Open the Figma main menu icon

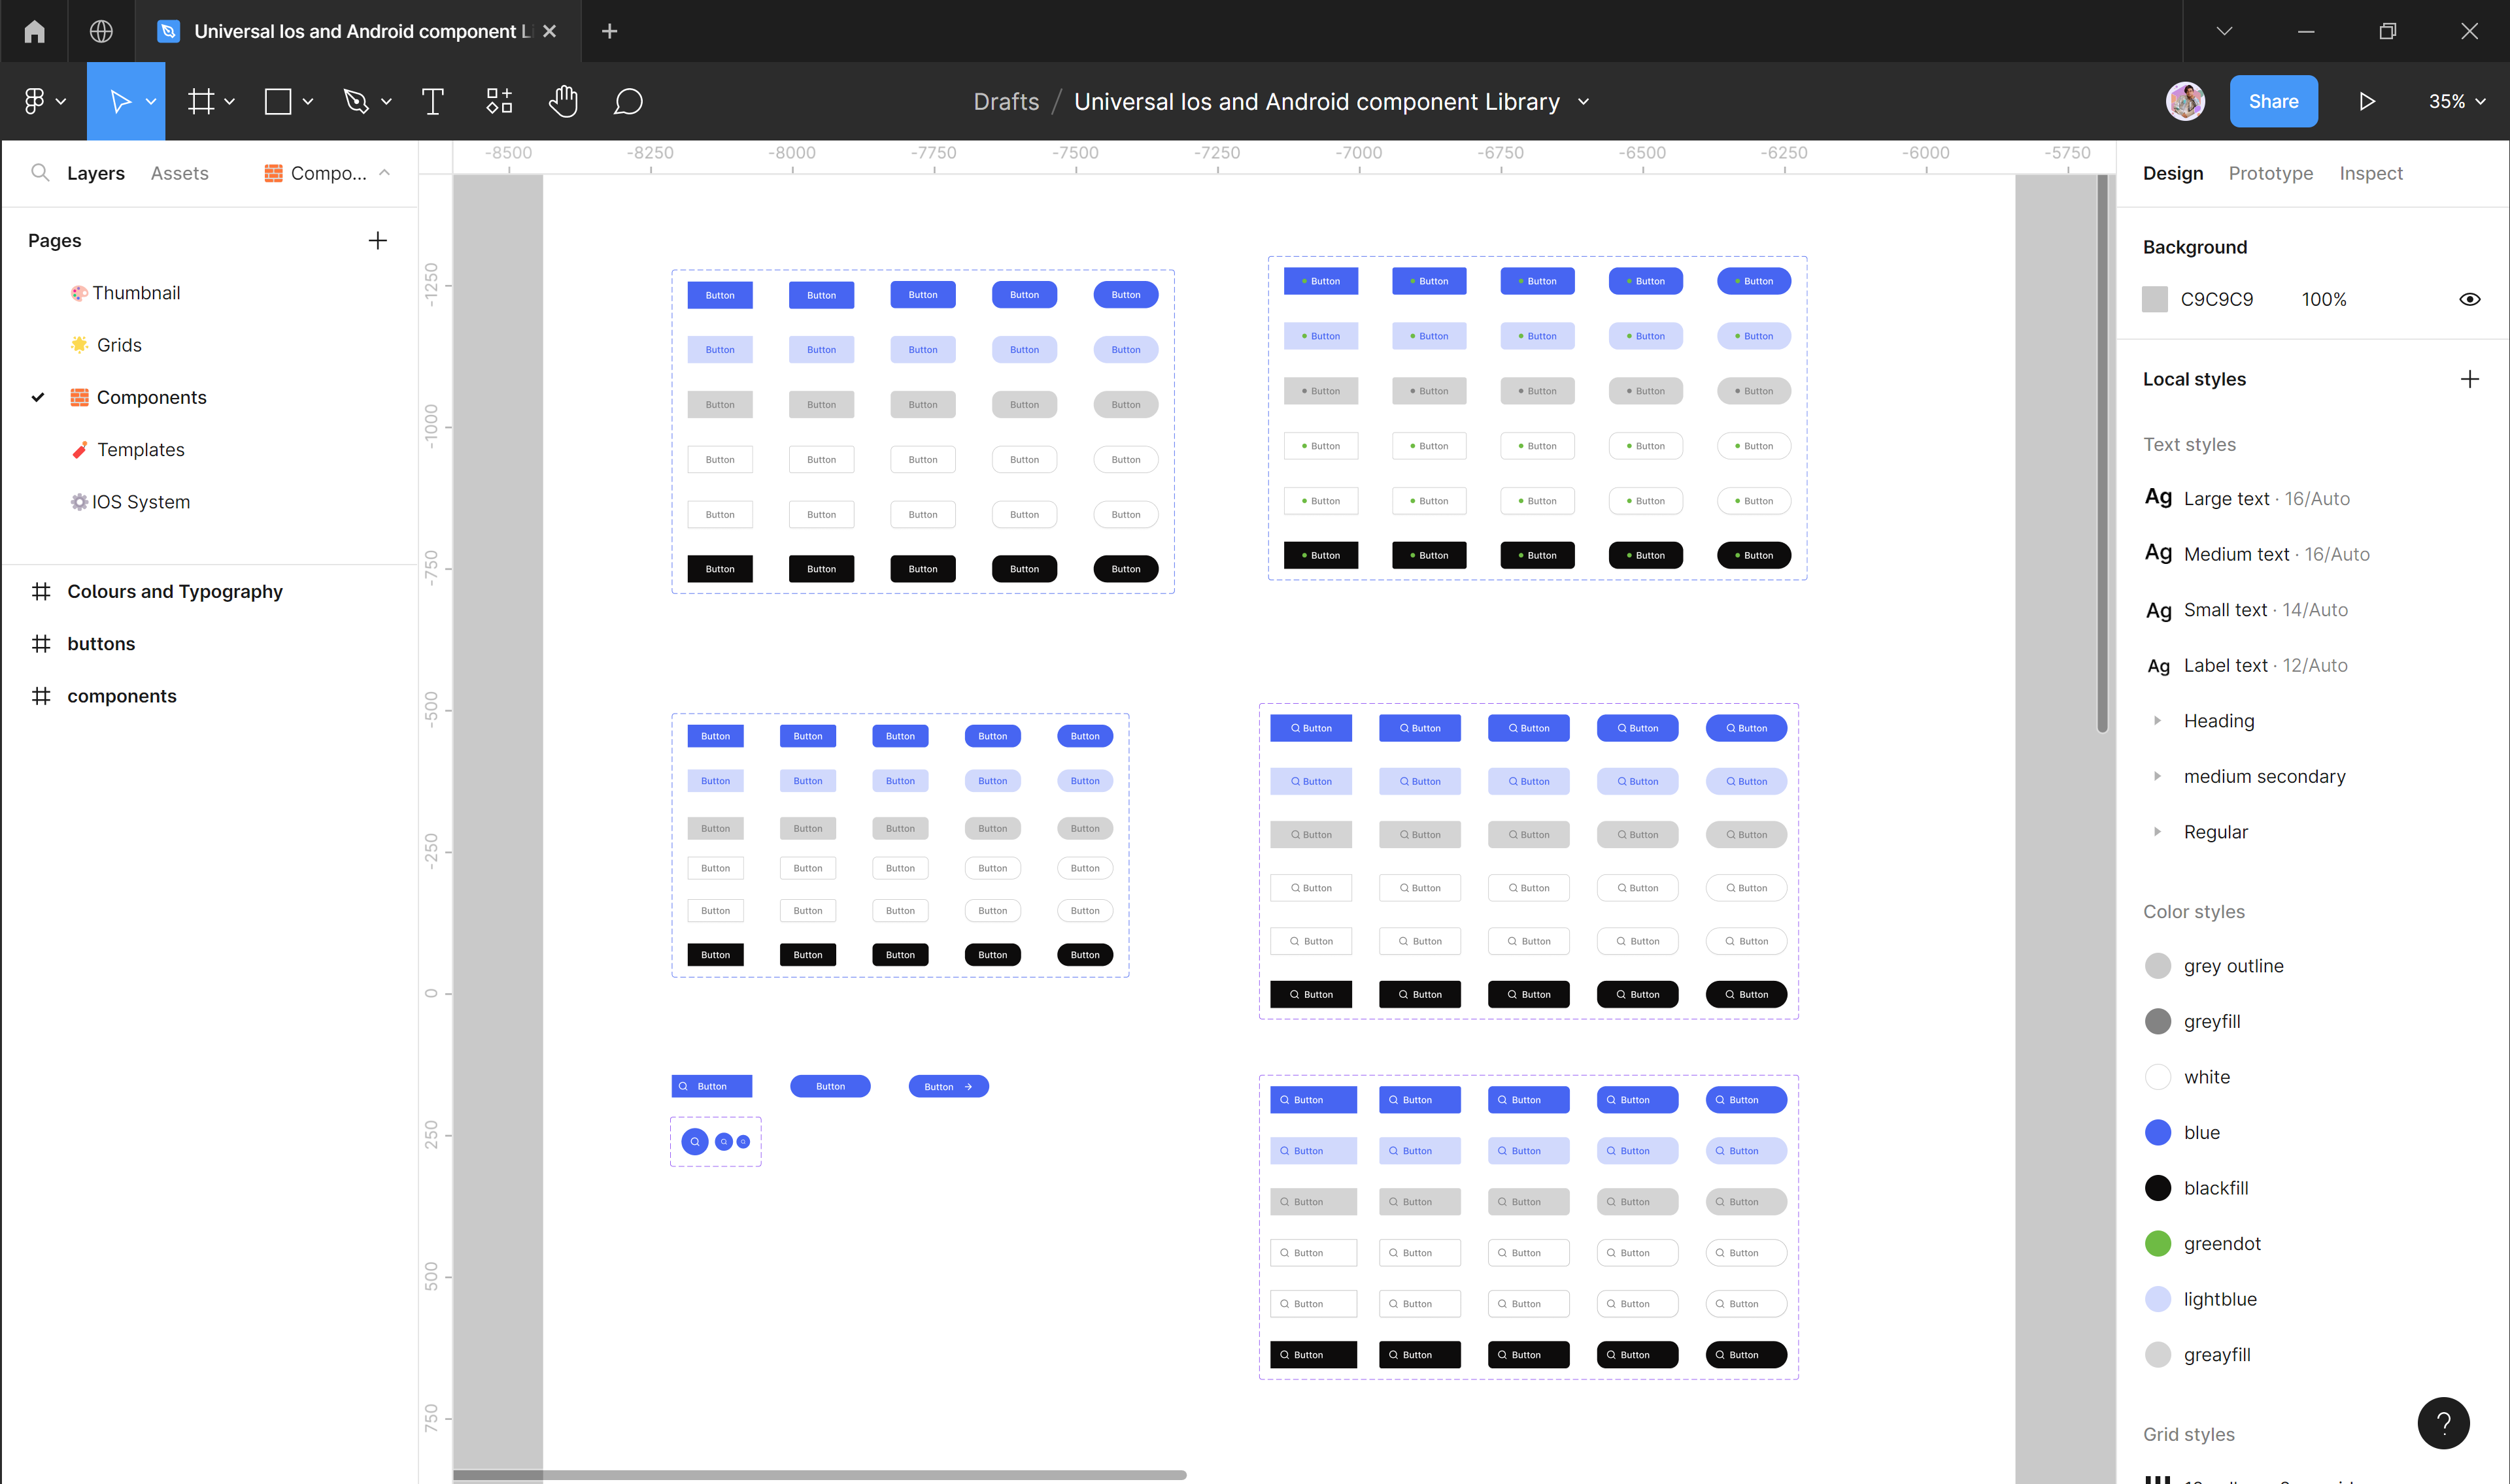point(34,101)
